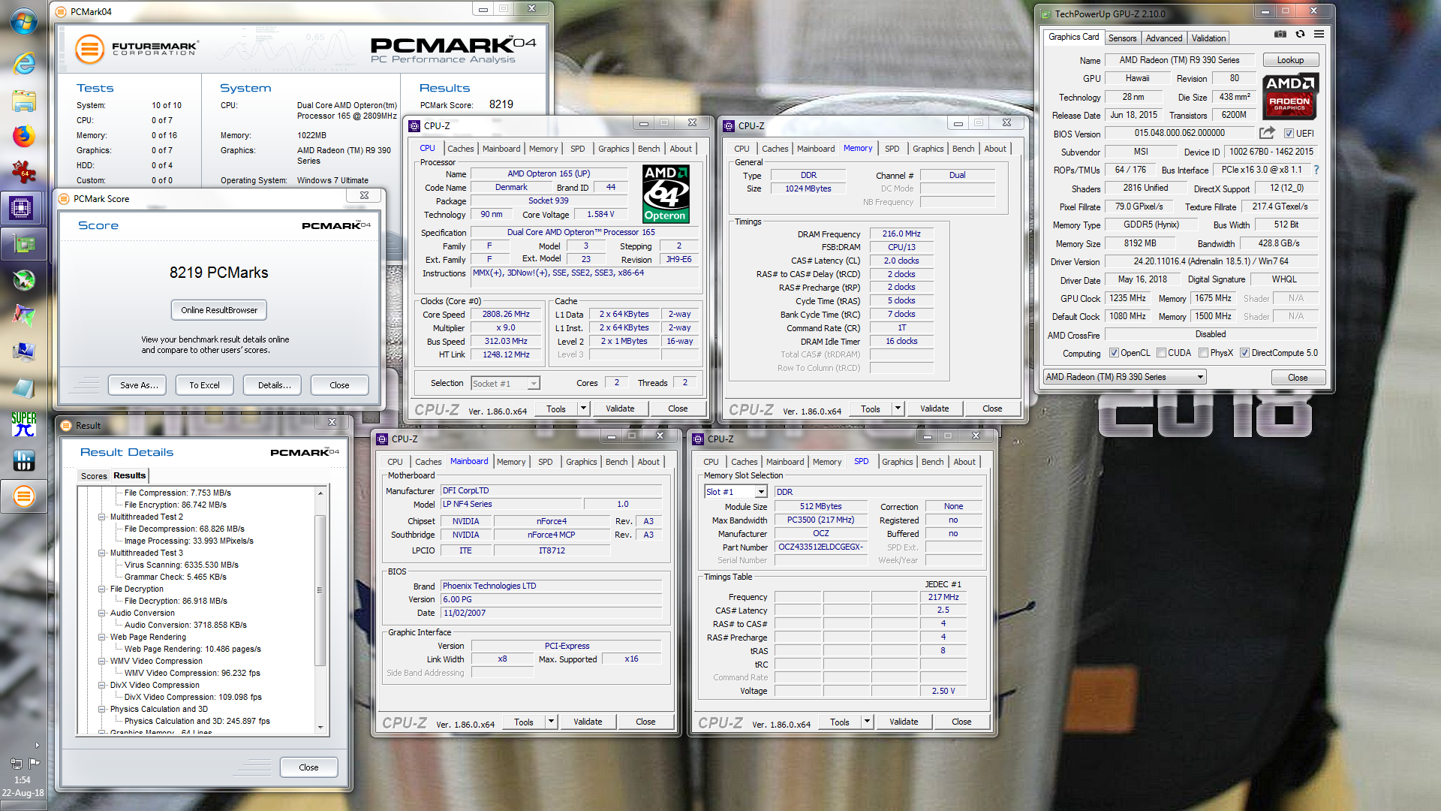Image resolution: width=1441 pixels, height=811 pixels.
Task: Switch to the Sensors tab in GPU-Z
Action: (x=1122, y=38)
